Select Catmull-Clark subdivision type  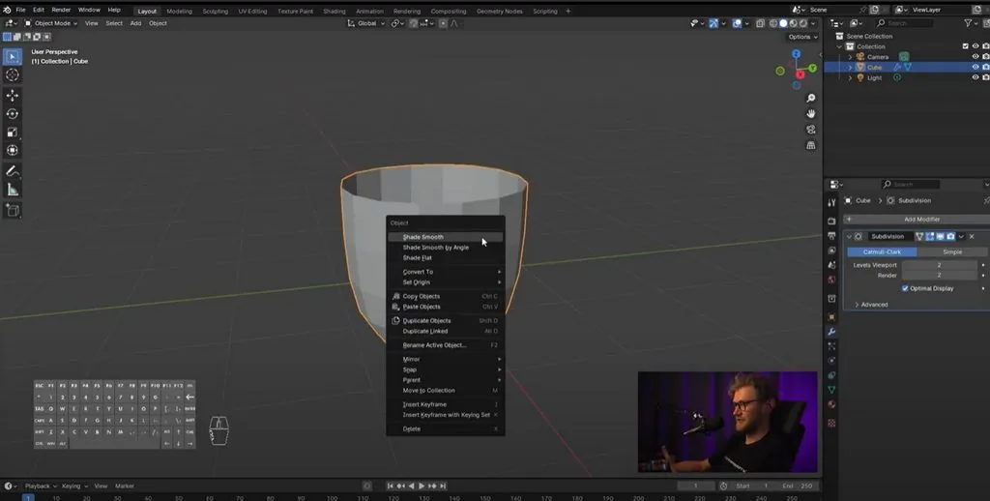click(882, 251)
